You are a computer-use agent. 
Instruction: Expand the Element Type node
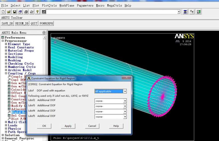[x=6, y=44]
